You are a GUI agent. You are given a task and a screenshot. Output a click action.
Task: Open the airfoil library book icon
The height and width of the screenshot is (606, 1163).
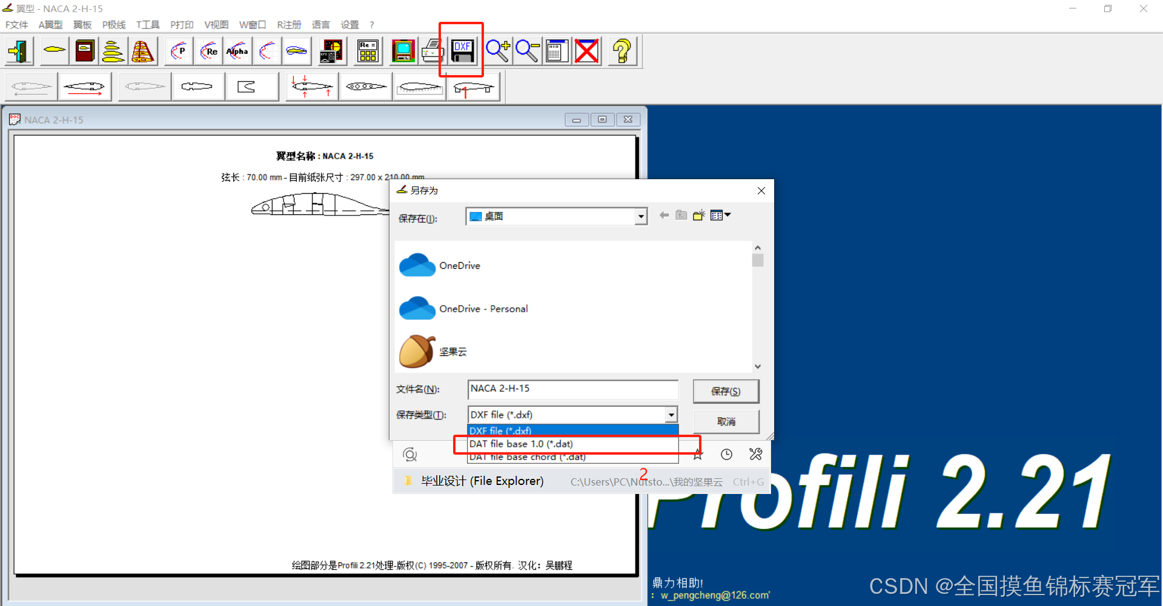tap(85, 51)
